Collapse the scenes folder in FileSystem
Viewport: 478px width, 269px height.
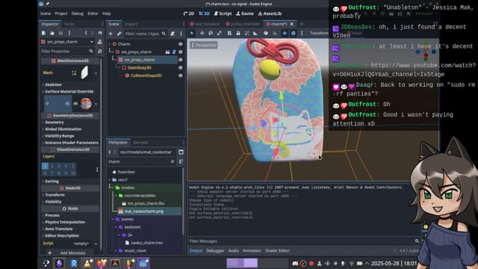(113, 219)
